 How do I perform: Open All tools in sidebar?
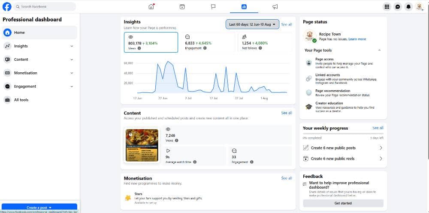click(x=39, y=100)
